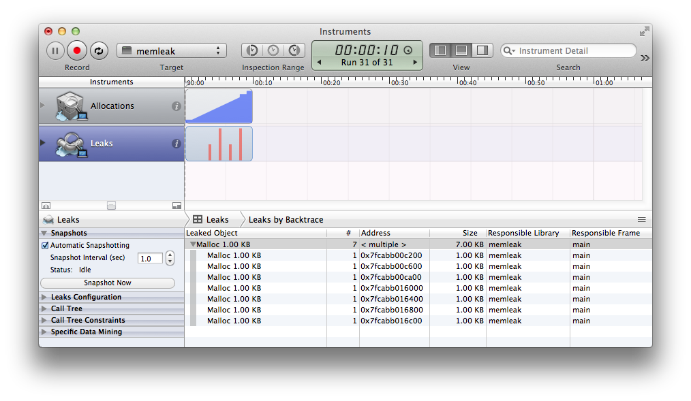The width and height of the screenshot is (691, 401).
Task: Toggle the right extended detail pane
Action: 482,50
